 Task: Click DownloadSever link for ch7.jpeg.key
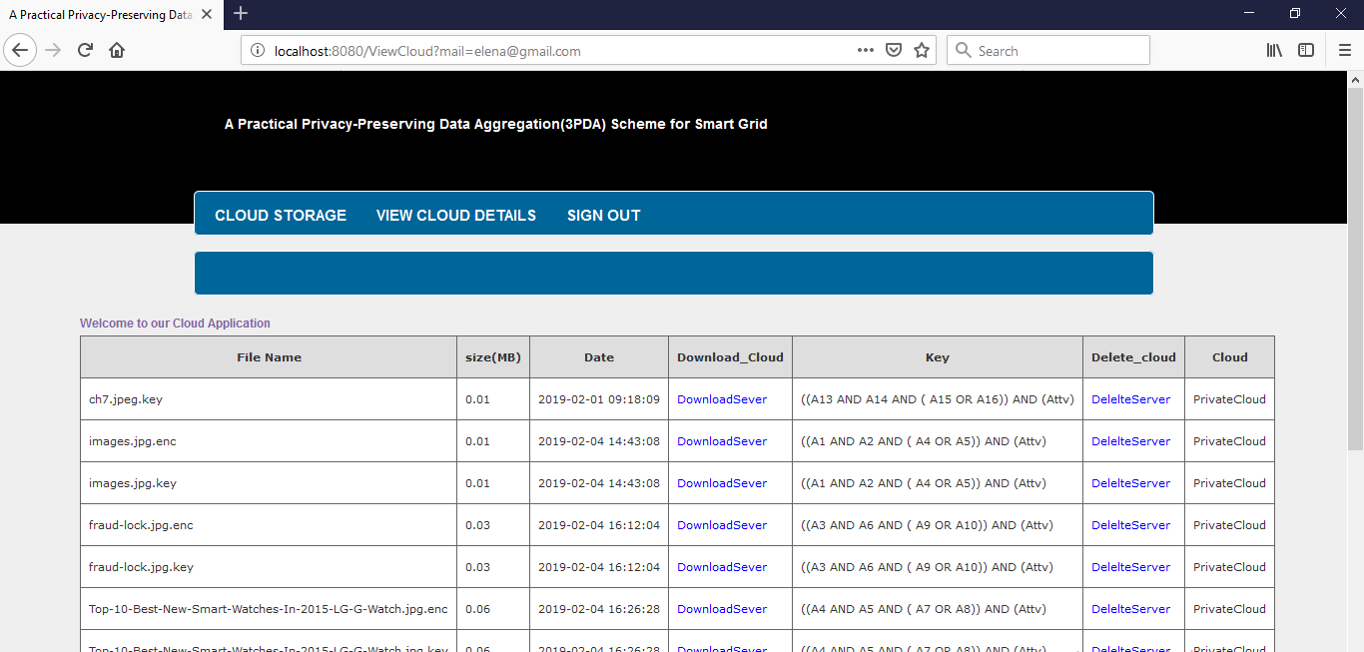click(722, 399)
